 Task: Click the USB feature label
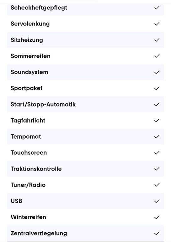16,201
